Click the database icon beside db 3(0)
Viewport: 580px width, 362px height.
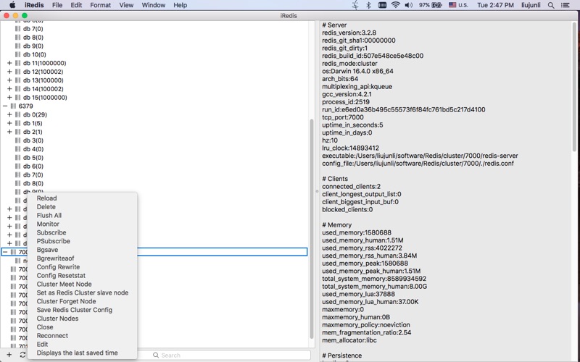coord(17,140)
